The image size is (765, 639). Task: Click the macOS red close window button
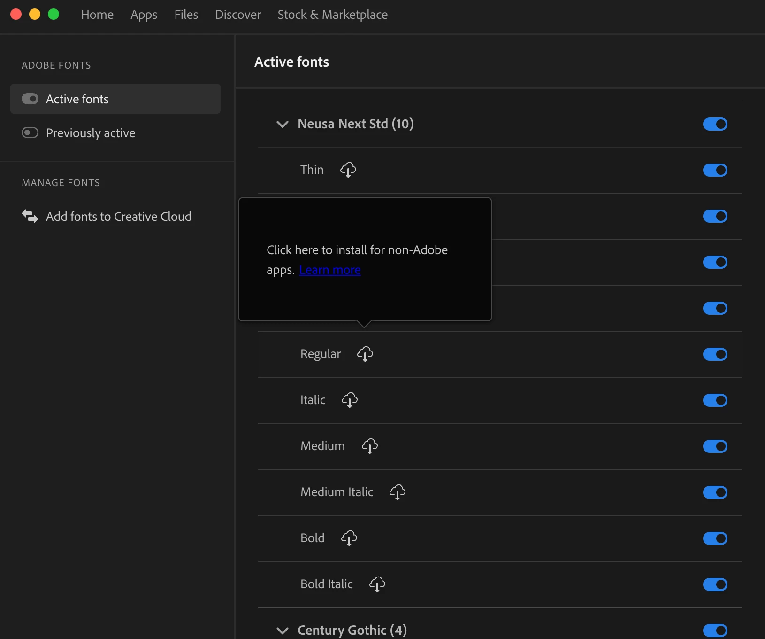coord(16,14)
